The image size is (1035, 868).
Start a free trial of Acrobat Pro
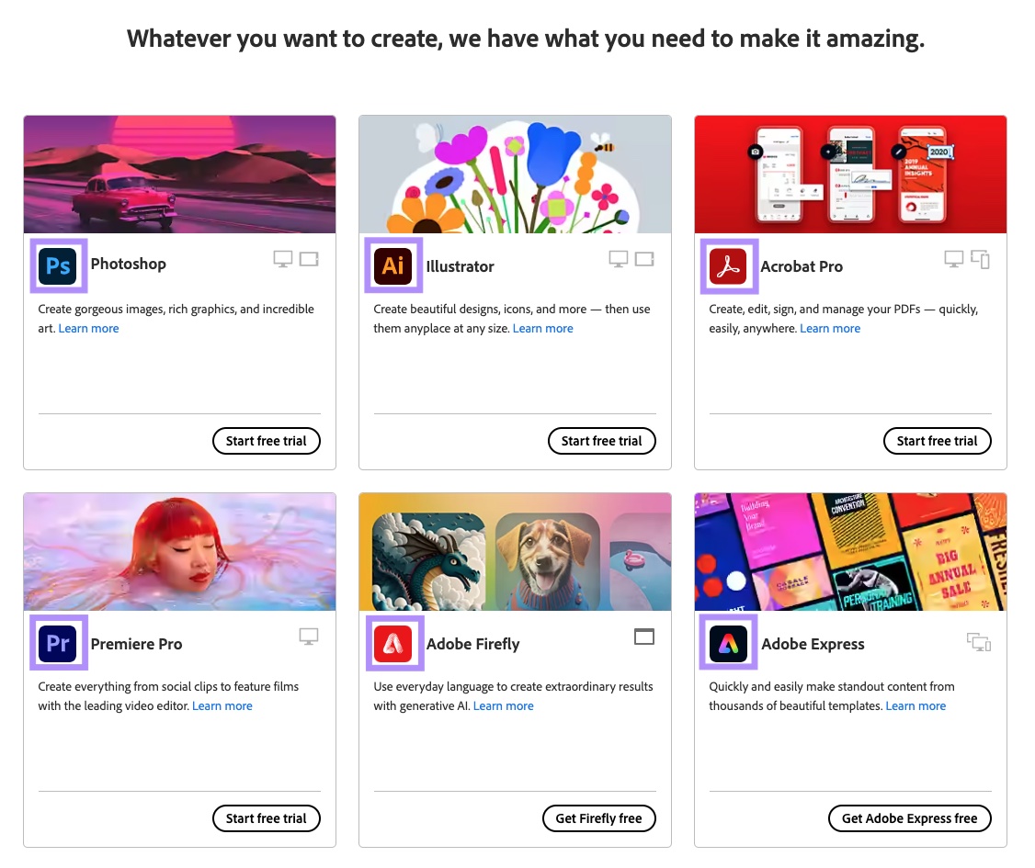(937, 441)
